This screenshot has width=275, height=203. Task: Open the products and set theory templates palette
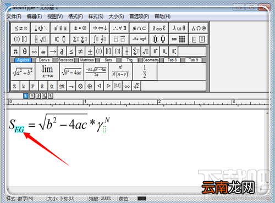click(x=159, y=39)
